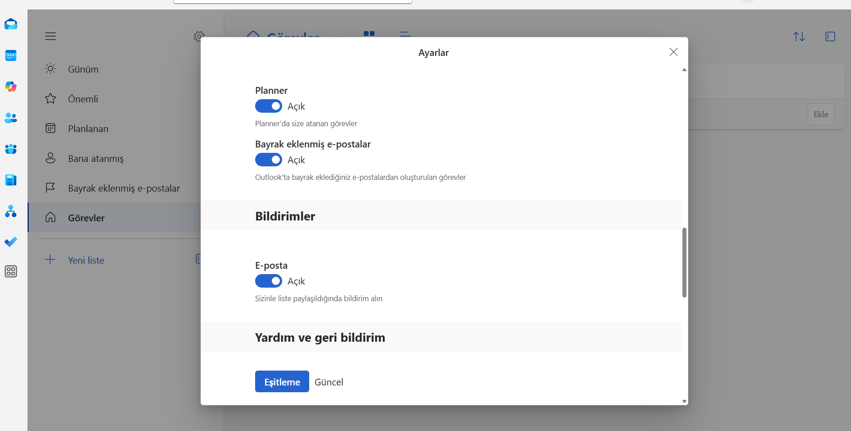Click the Güncel sync status text

[x=329, y=382]
